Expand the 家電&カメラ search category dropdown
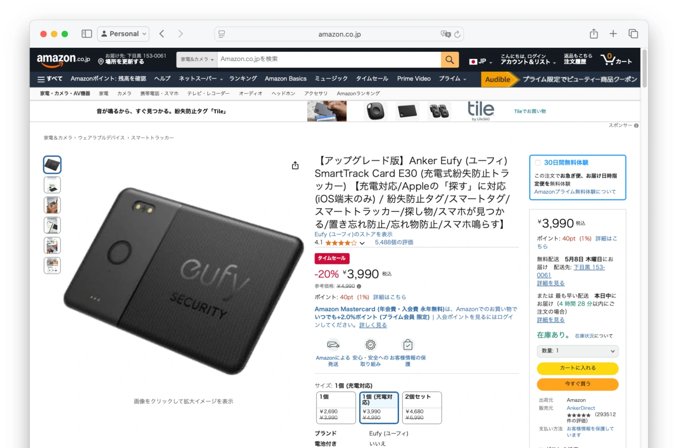This screenshot has width=678, height=448. click(197, 60)
